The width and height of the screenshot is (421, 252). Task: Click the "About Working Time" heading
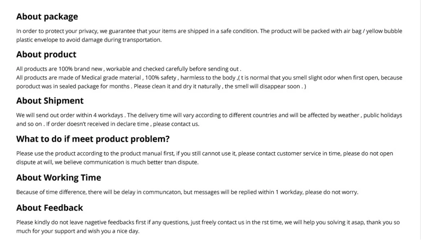[x=59, y=178]
